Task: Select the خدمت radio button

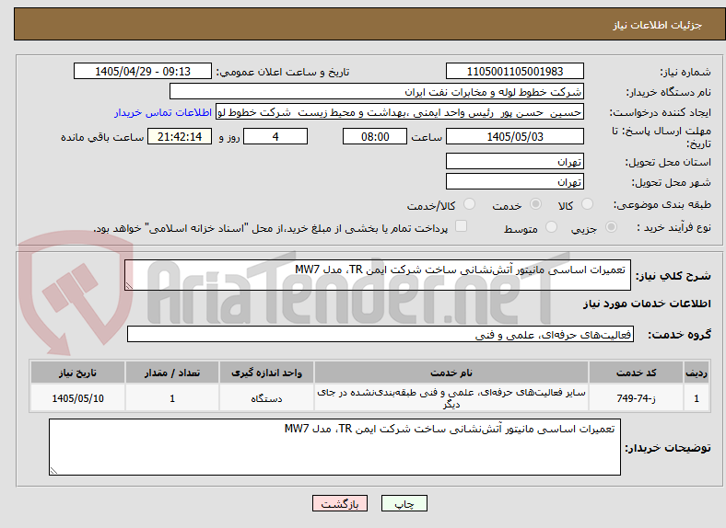Action: point(535,204)
